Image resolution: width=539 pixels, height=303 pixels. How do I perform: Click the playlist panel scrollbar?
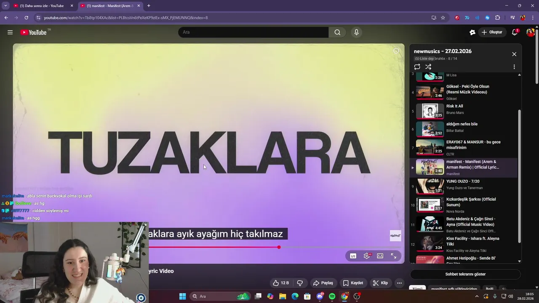[x=519, y=176]
